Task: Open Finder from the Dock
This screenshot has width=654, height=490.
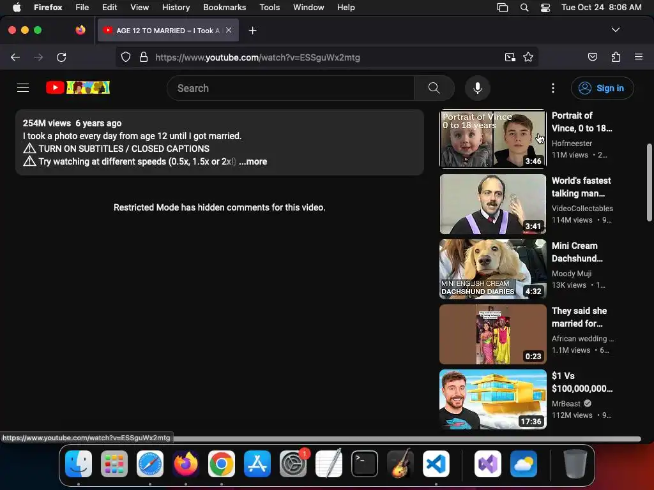Action: click(79, 464)
